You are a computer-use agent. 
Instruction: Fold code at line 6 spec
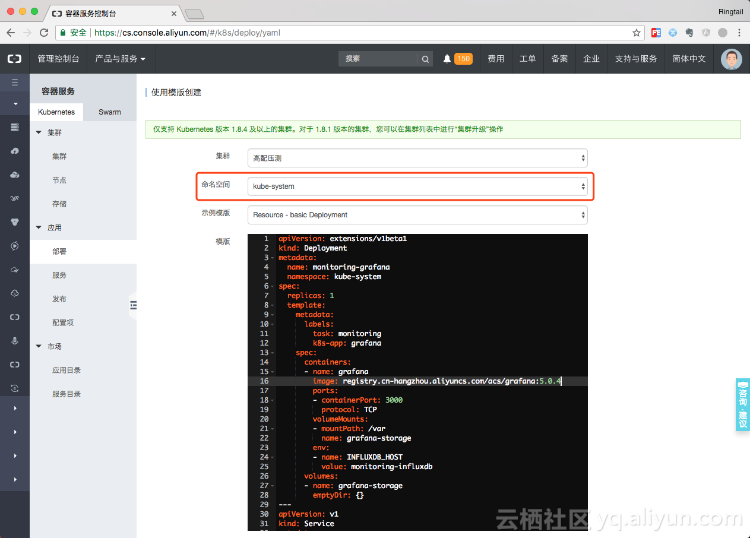coord(272,286)
